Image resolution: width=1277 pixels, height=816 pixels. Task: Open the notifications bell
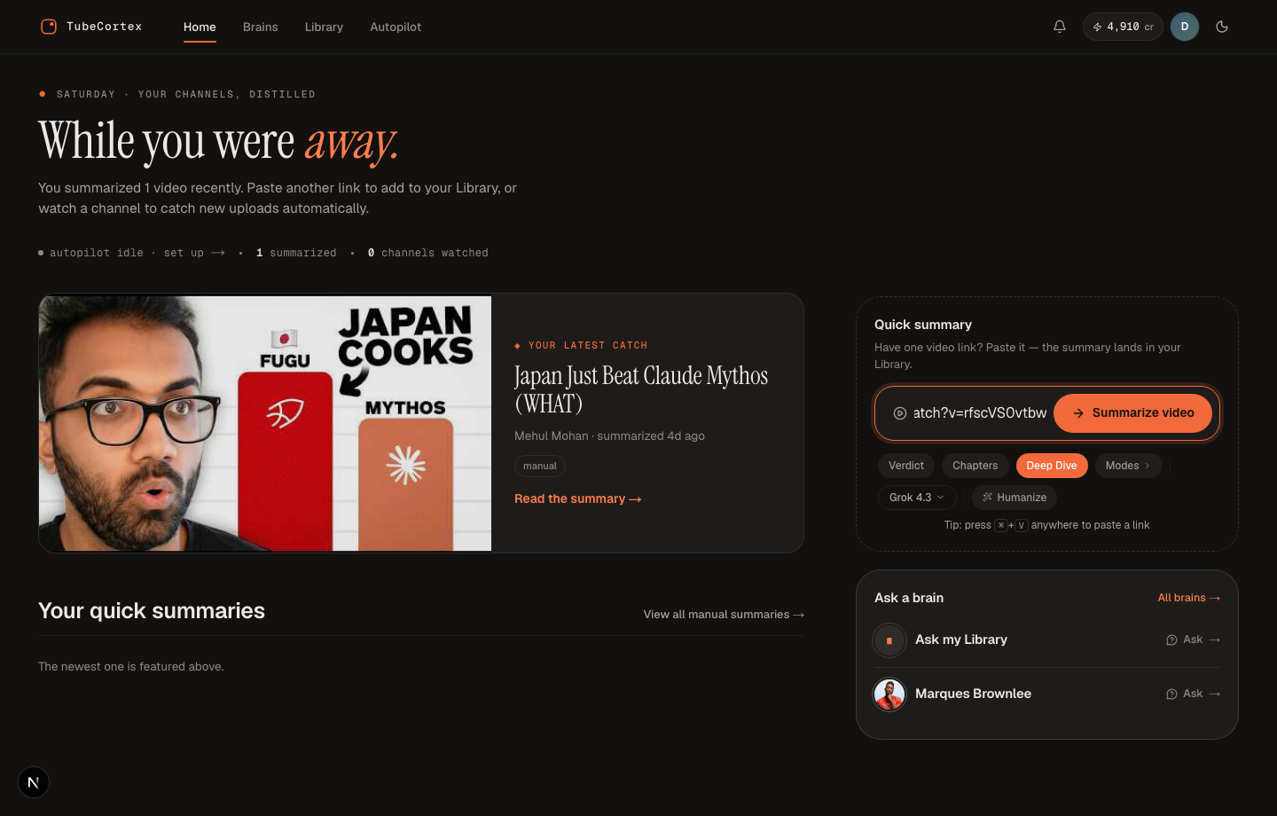(1059, 27)
